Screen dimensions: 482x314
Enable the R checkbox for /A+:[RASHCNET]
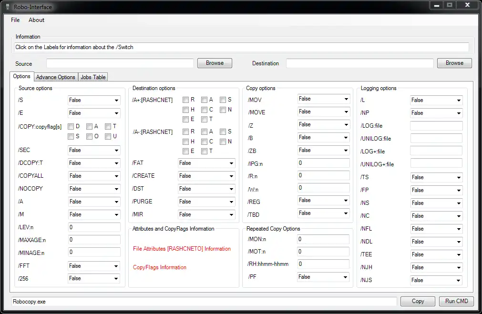185,100
